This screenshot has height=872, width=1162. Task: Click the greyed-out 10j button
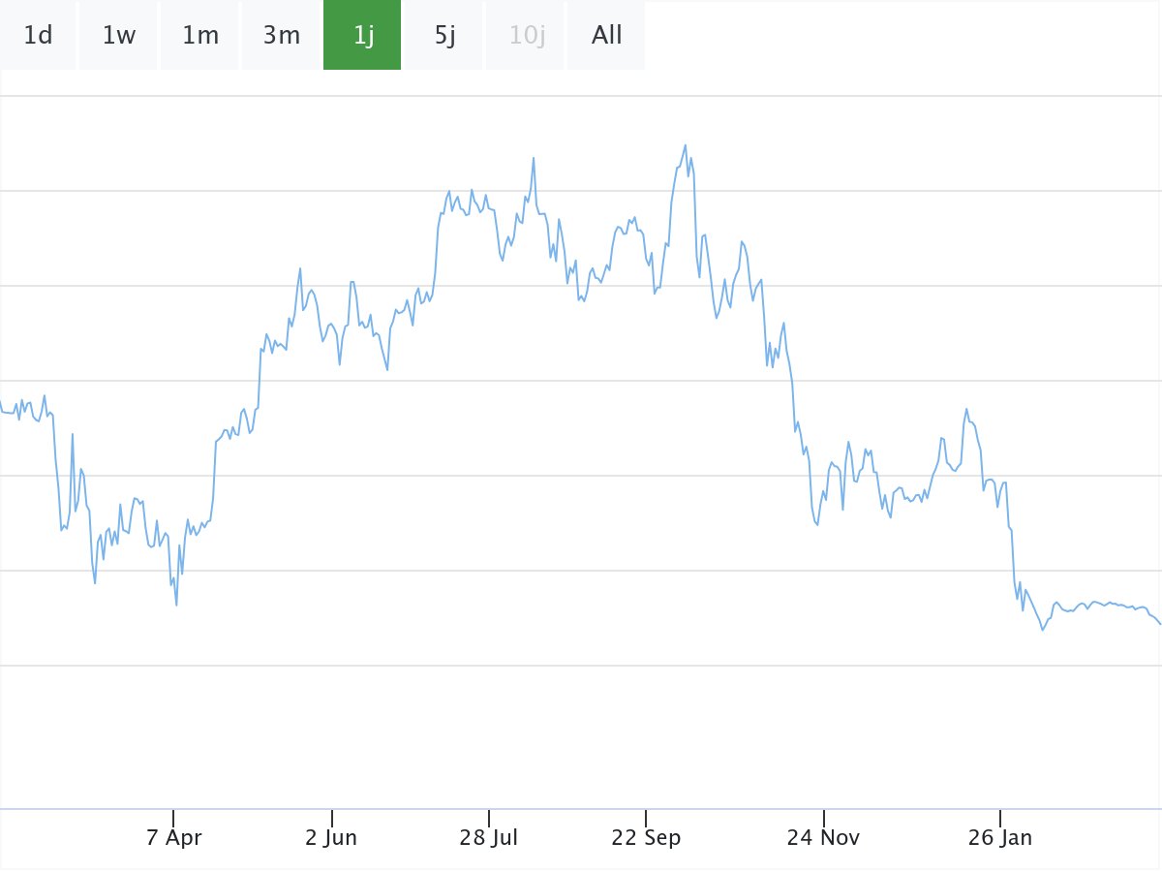(527, 36)
